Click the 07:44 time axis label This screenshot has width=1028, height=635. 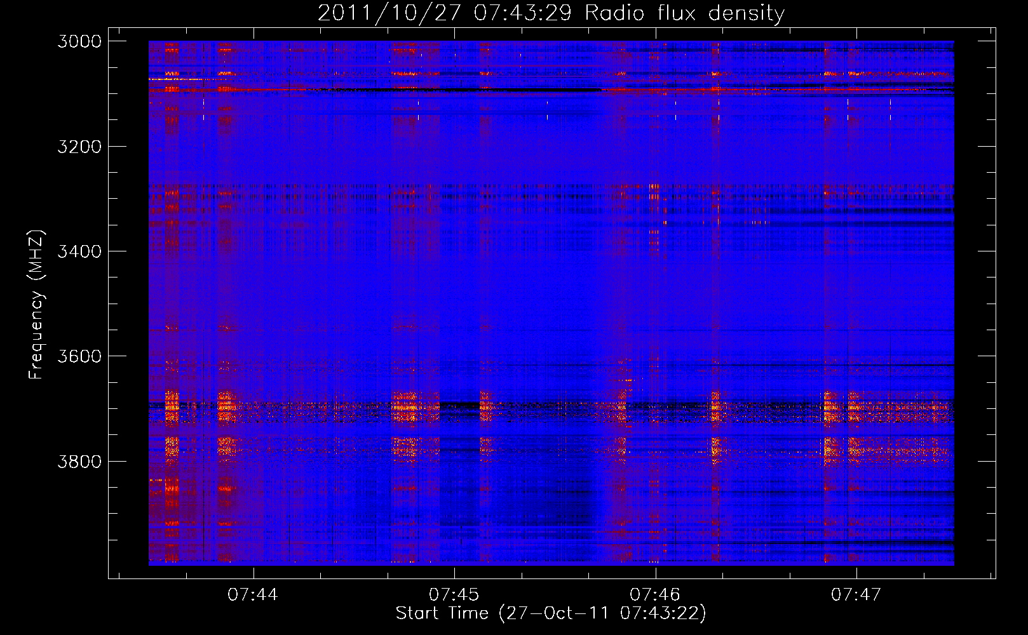coord(253,594)
